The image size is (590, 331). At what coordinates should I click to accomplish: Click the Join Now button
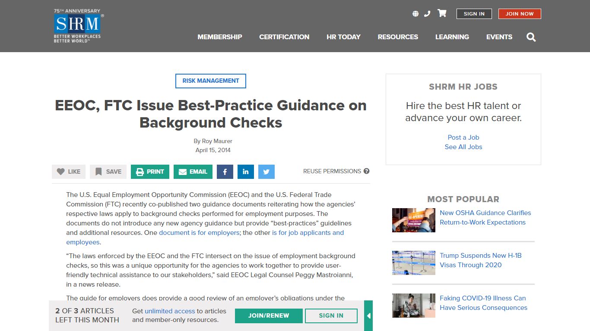click(520, 14)
